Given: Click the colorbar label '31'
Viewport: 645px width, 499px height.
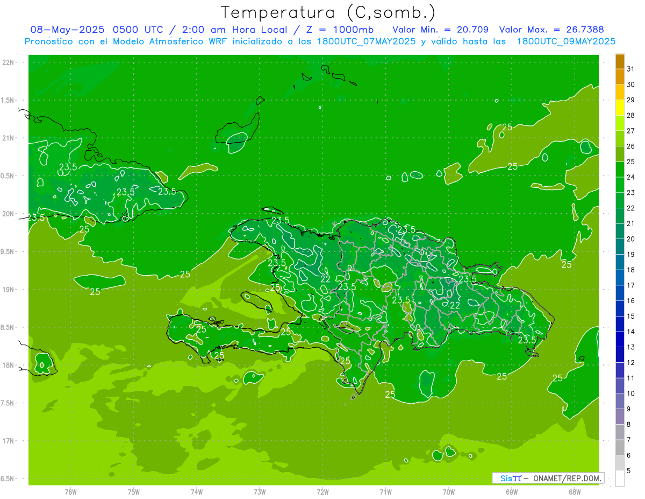Looking at the screenshot, I should click(630, 69).
